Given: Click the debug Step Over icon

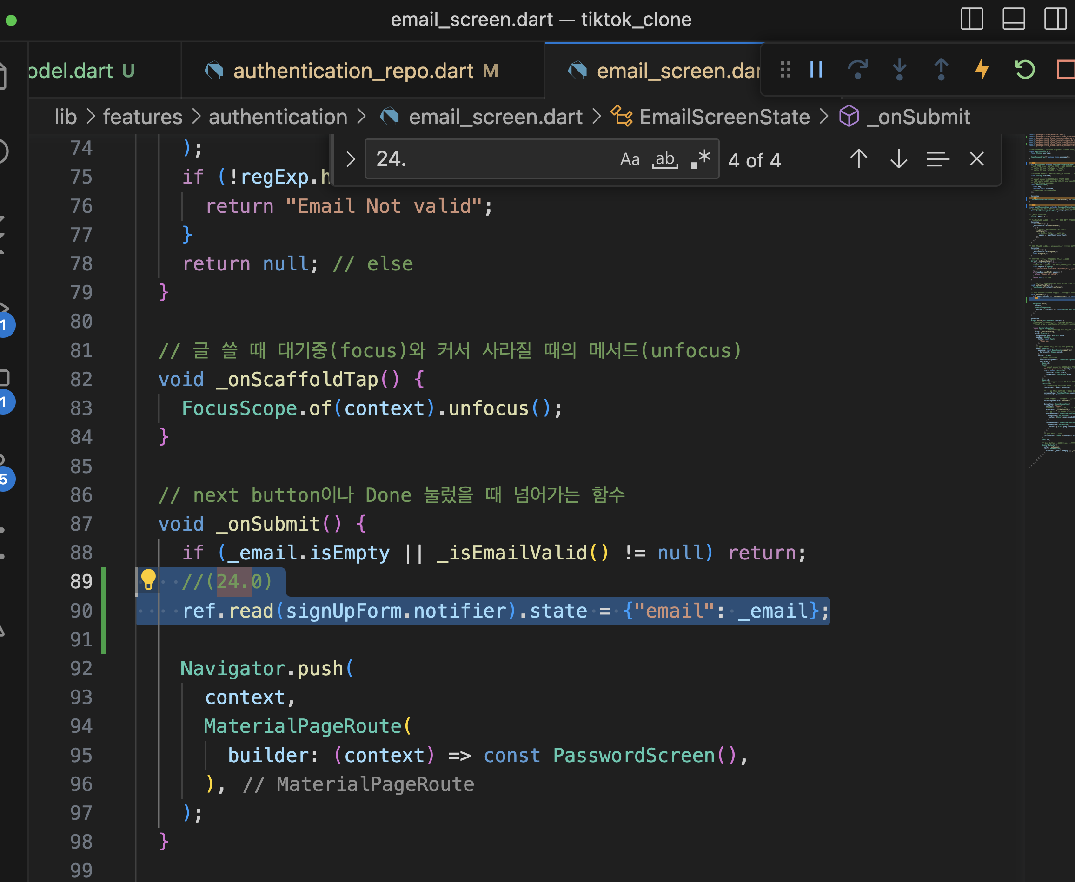Looking at the screenshot, I should click(857, 70).
